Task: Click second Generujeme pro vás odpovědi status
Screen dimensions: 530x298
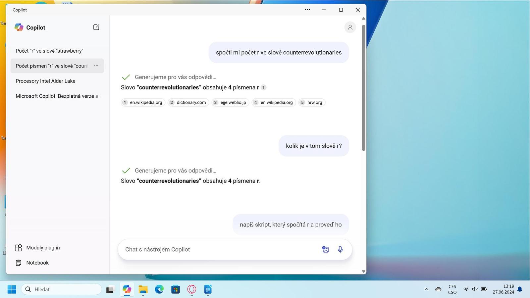Action: click(169, 171)
